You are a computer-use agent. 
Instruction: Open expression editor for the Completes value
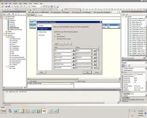95,54
